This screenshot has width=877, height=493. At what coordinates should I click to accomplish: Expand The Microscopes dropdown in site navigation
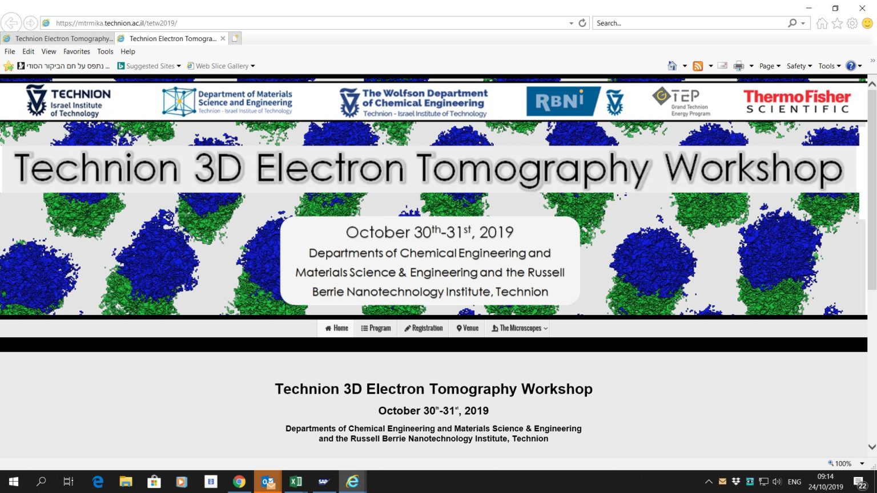pyautogui.click(x=518, y=328)
